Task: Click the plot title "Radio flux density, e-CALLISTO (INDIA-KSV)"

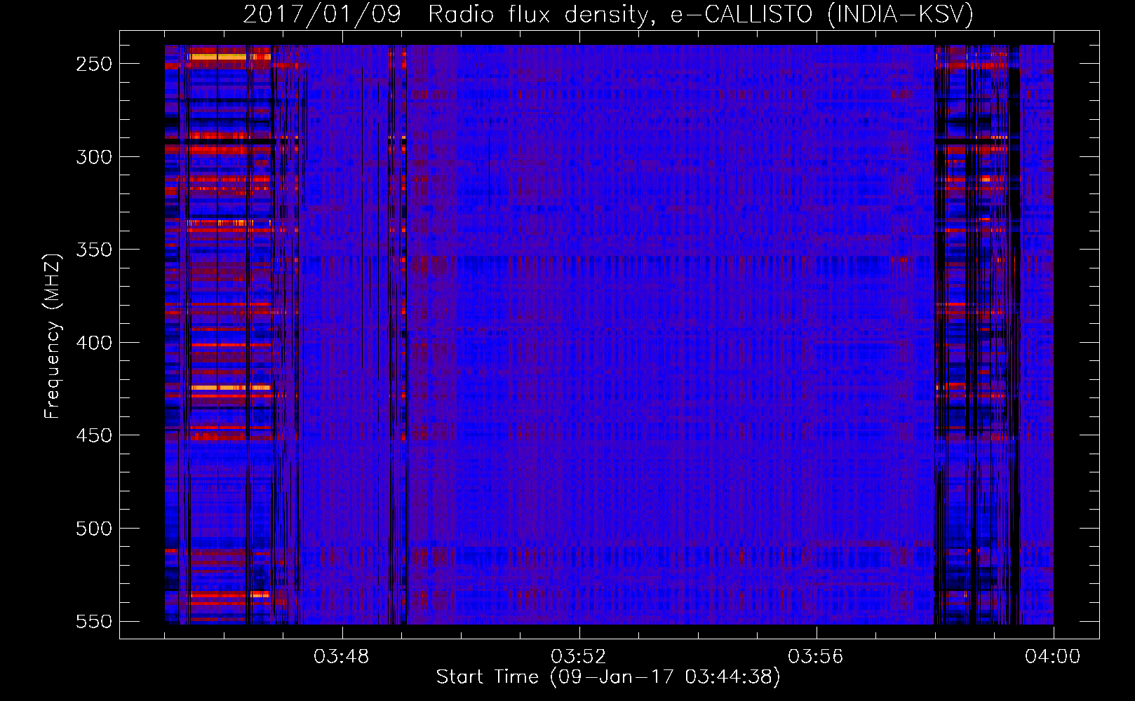Action: click(701, 14)
